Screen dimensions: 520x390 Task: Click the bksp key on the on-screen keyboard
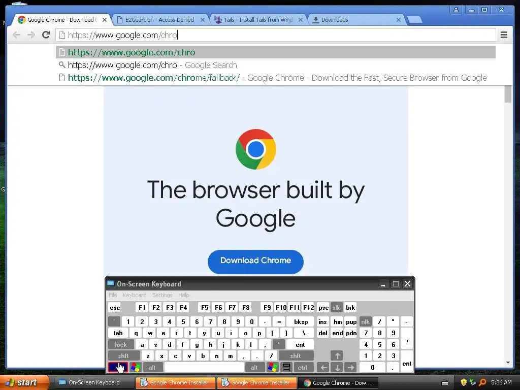(301, 321)
